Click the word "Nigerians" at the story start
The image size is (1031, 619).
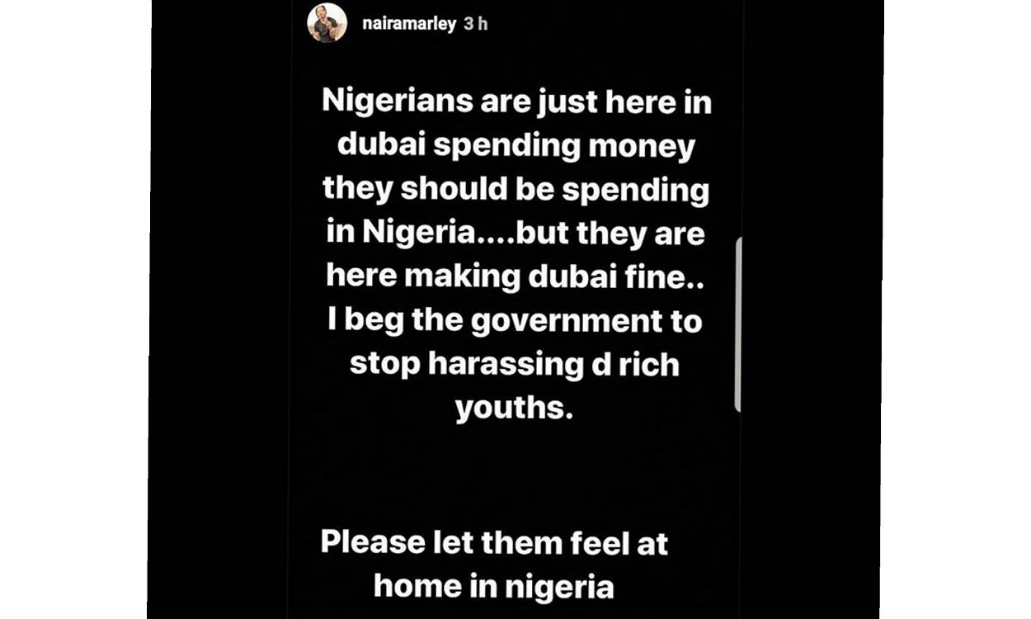[388, 104]
